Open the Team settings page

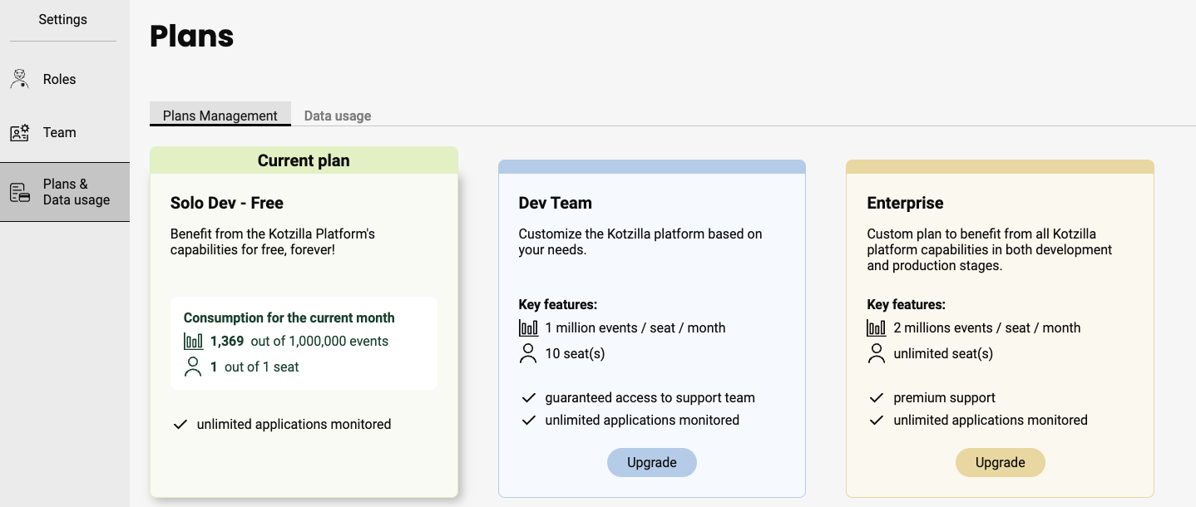pyautogui.click(x=59, y=132)
